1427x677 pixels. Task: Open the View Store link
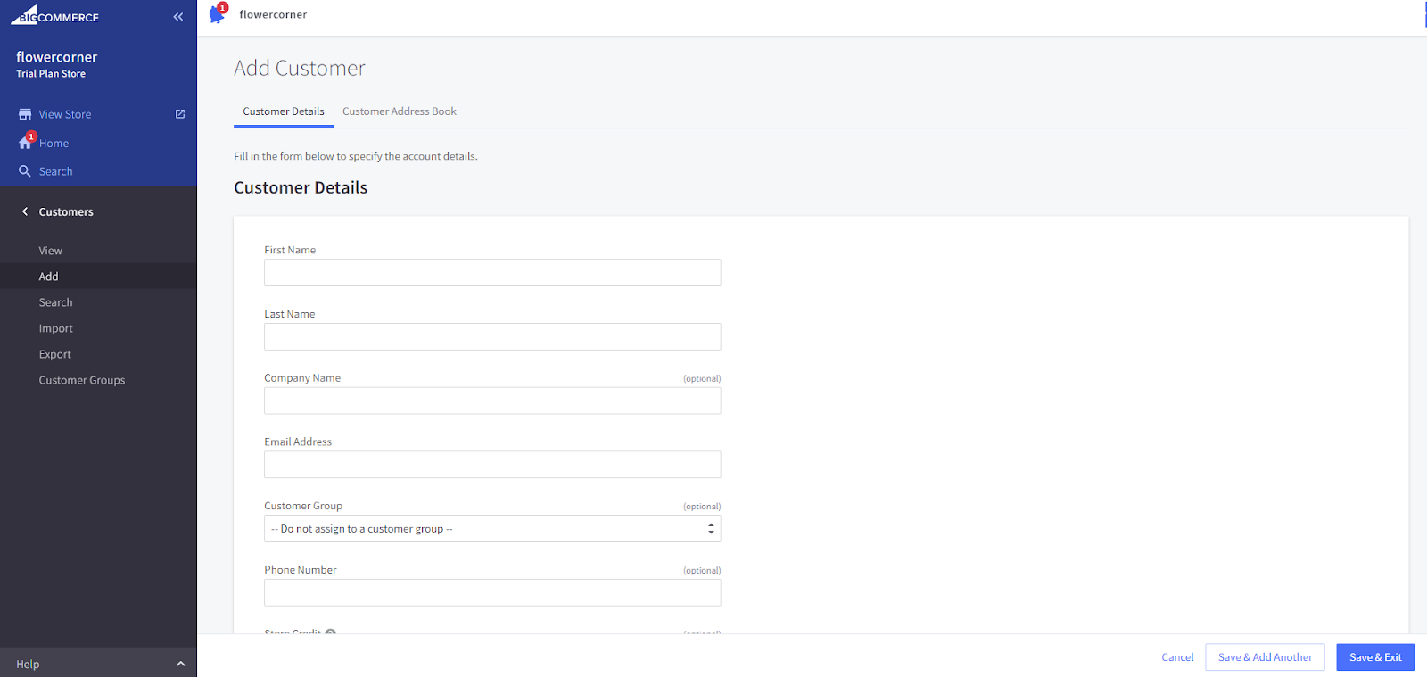65,114
